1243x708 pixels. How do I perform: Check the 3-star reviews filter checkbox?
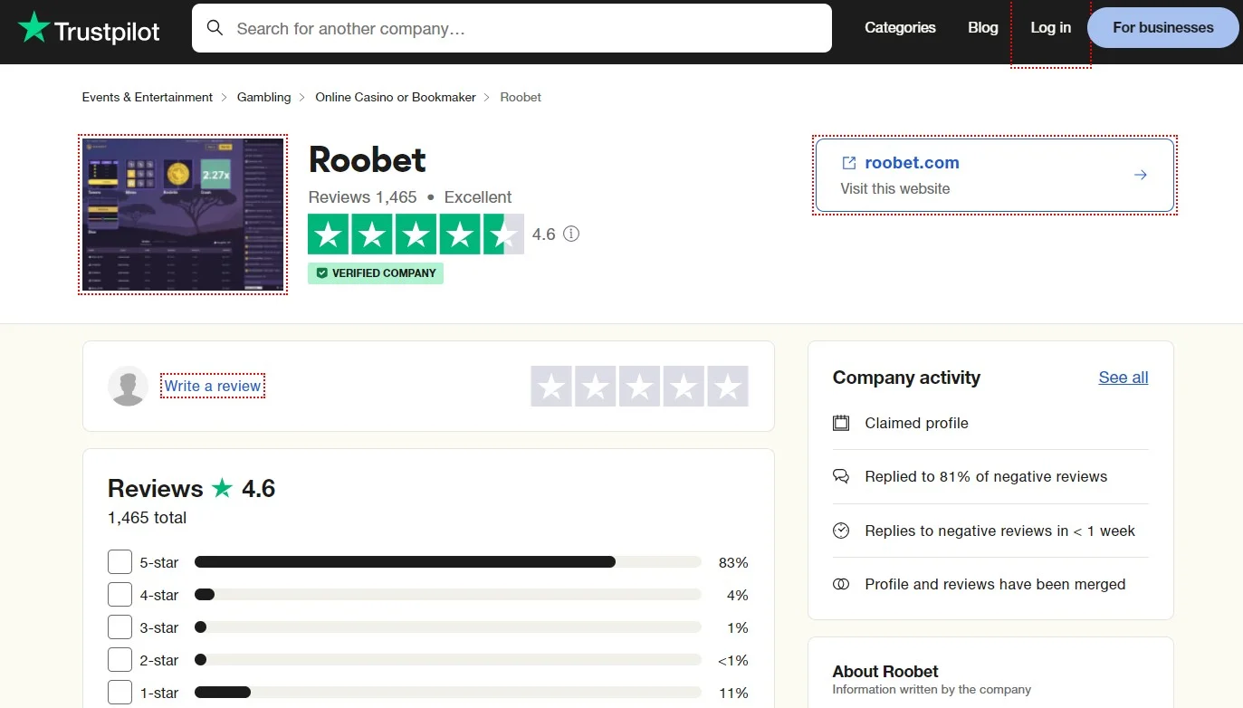coord(120,627)
